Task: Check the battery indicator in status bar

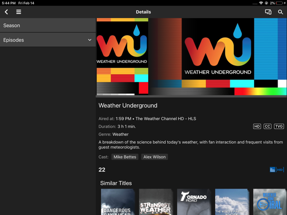Action: 280,3
